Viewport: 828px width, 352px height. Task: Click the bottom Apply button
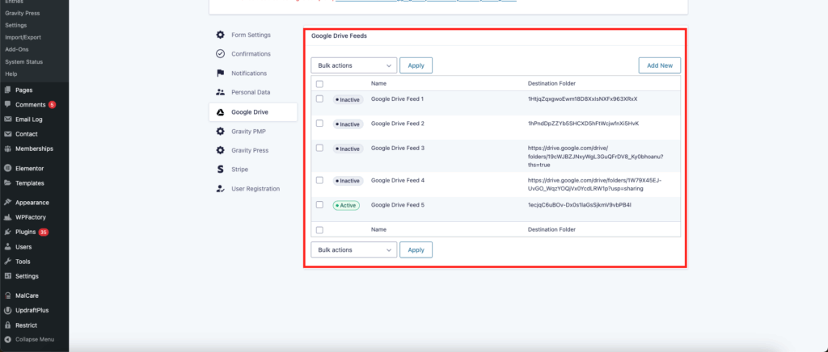(x=416, y=249)
